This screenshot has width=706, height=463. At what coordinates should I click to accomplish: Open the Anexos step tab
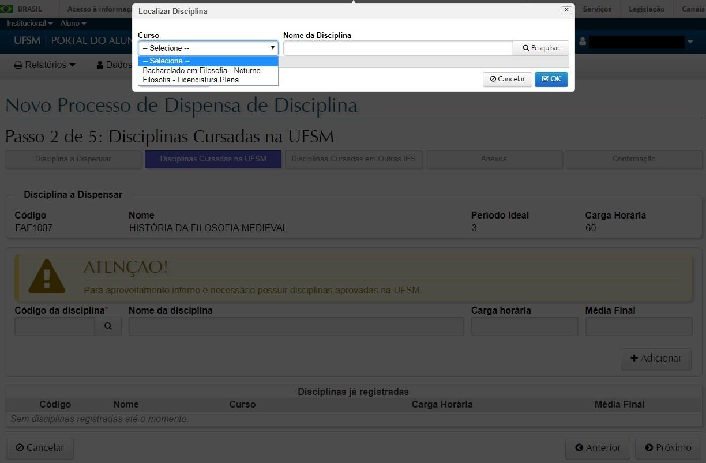(493, 159)
